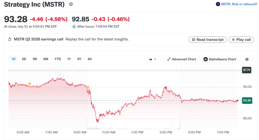Show All-time chart range
This screenshot has width=259, height=140.
click(89, 59)
